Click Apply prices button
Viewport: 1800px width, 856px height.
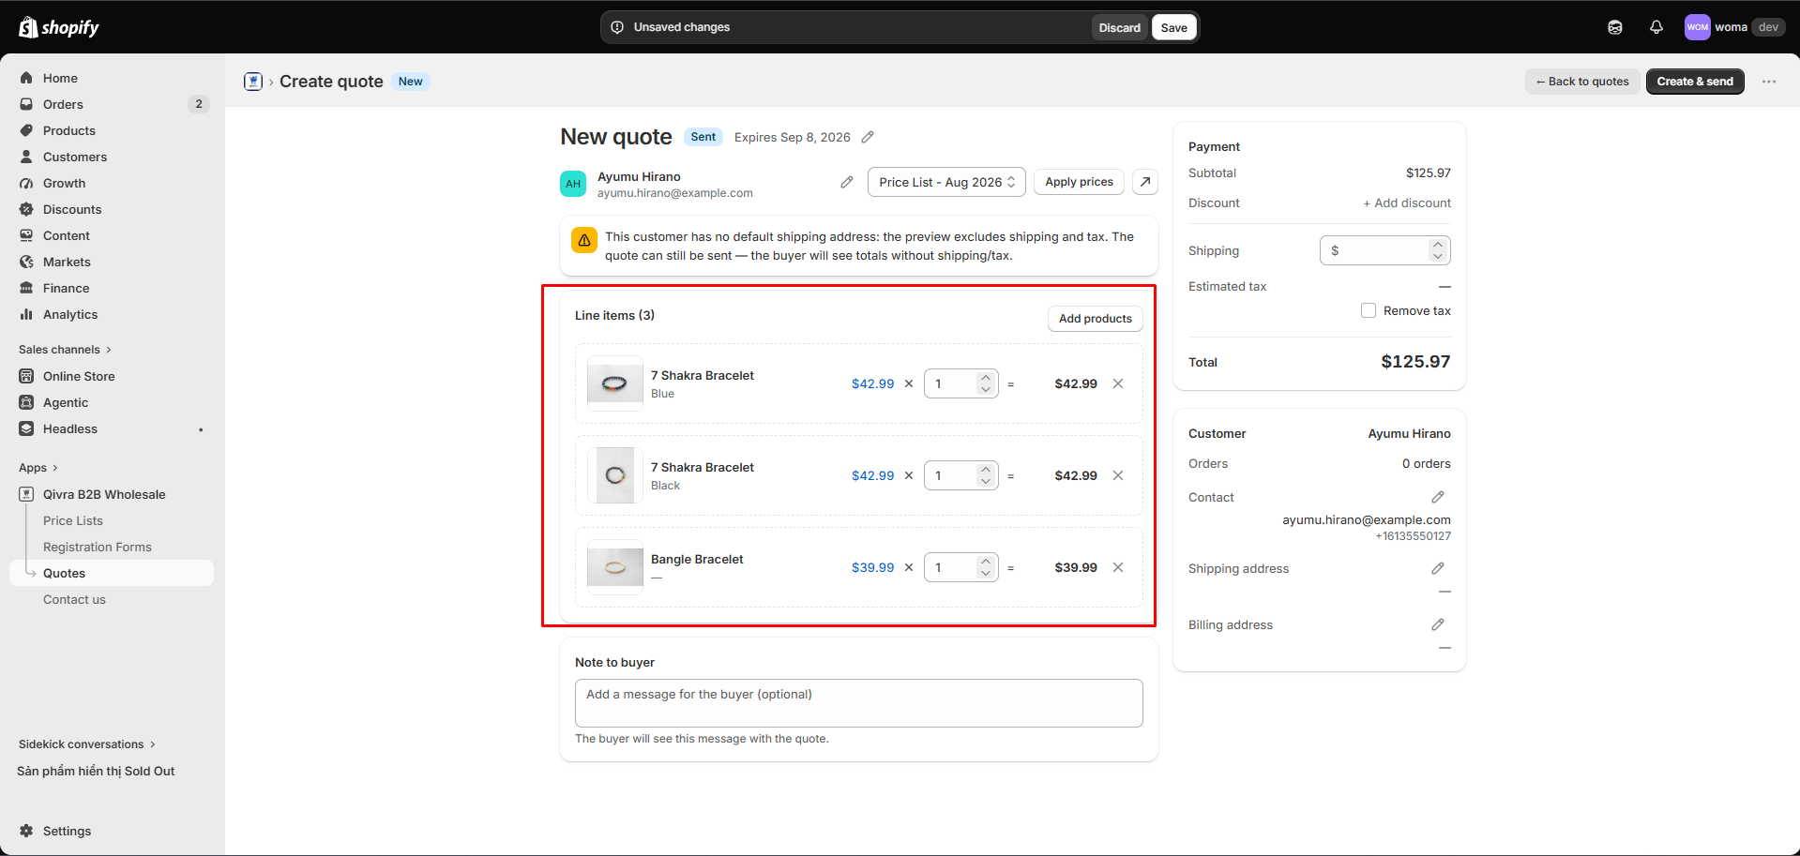click(1079, 182)
